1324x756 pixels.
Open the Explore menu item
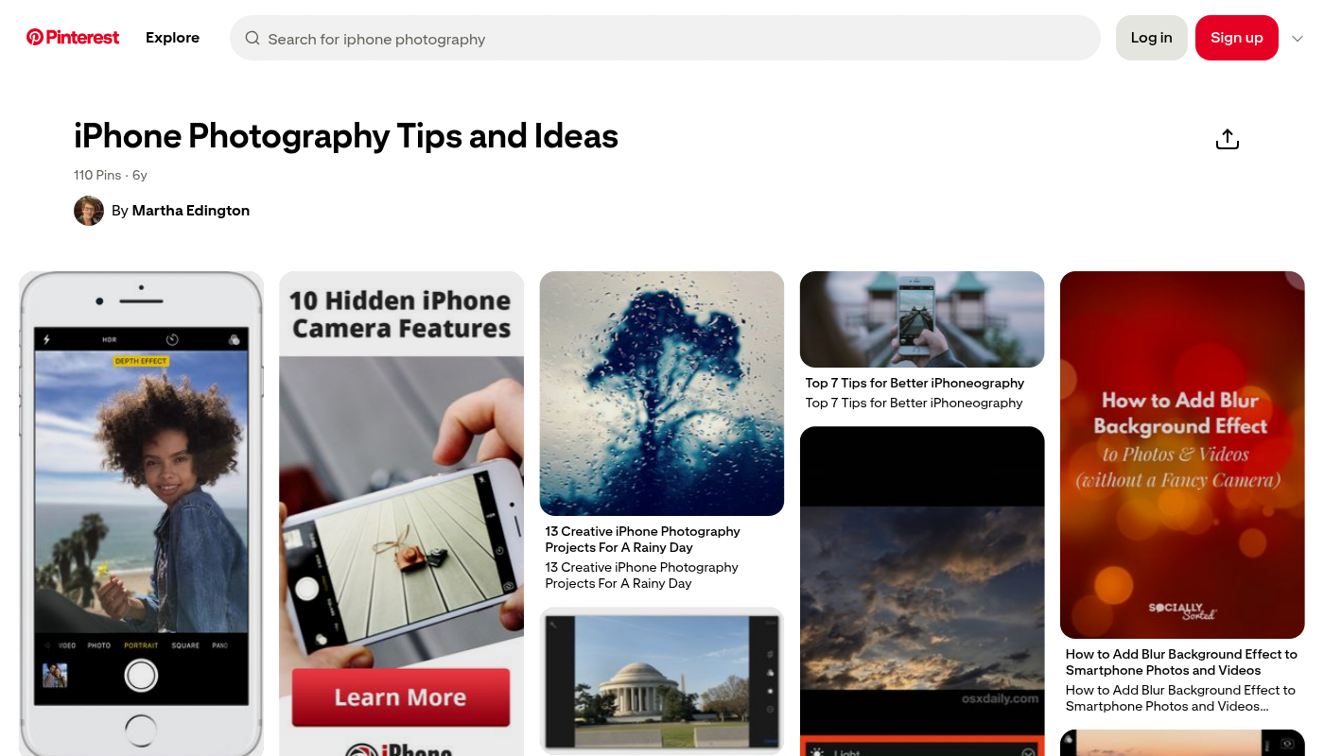pos(172,38)
